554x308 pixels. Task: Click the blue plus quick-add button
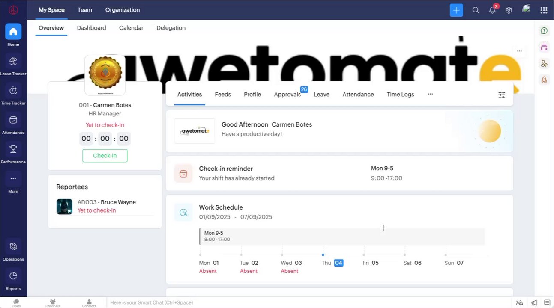(456, 10)
